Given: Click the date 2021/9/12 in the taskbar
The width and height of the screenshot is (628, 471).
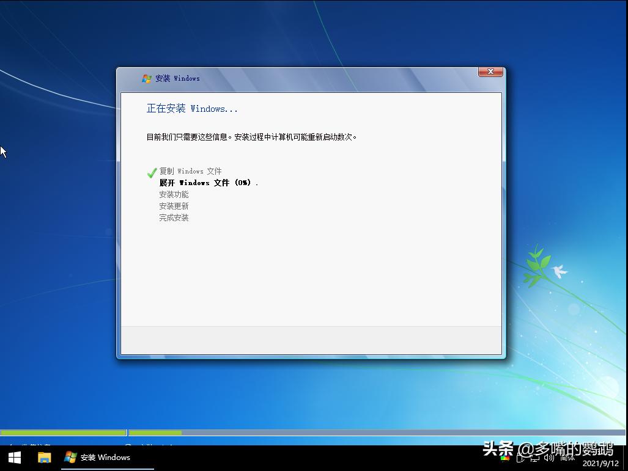Looking at the screenshot, I should (x=600, y=464).
